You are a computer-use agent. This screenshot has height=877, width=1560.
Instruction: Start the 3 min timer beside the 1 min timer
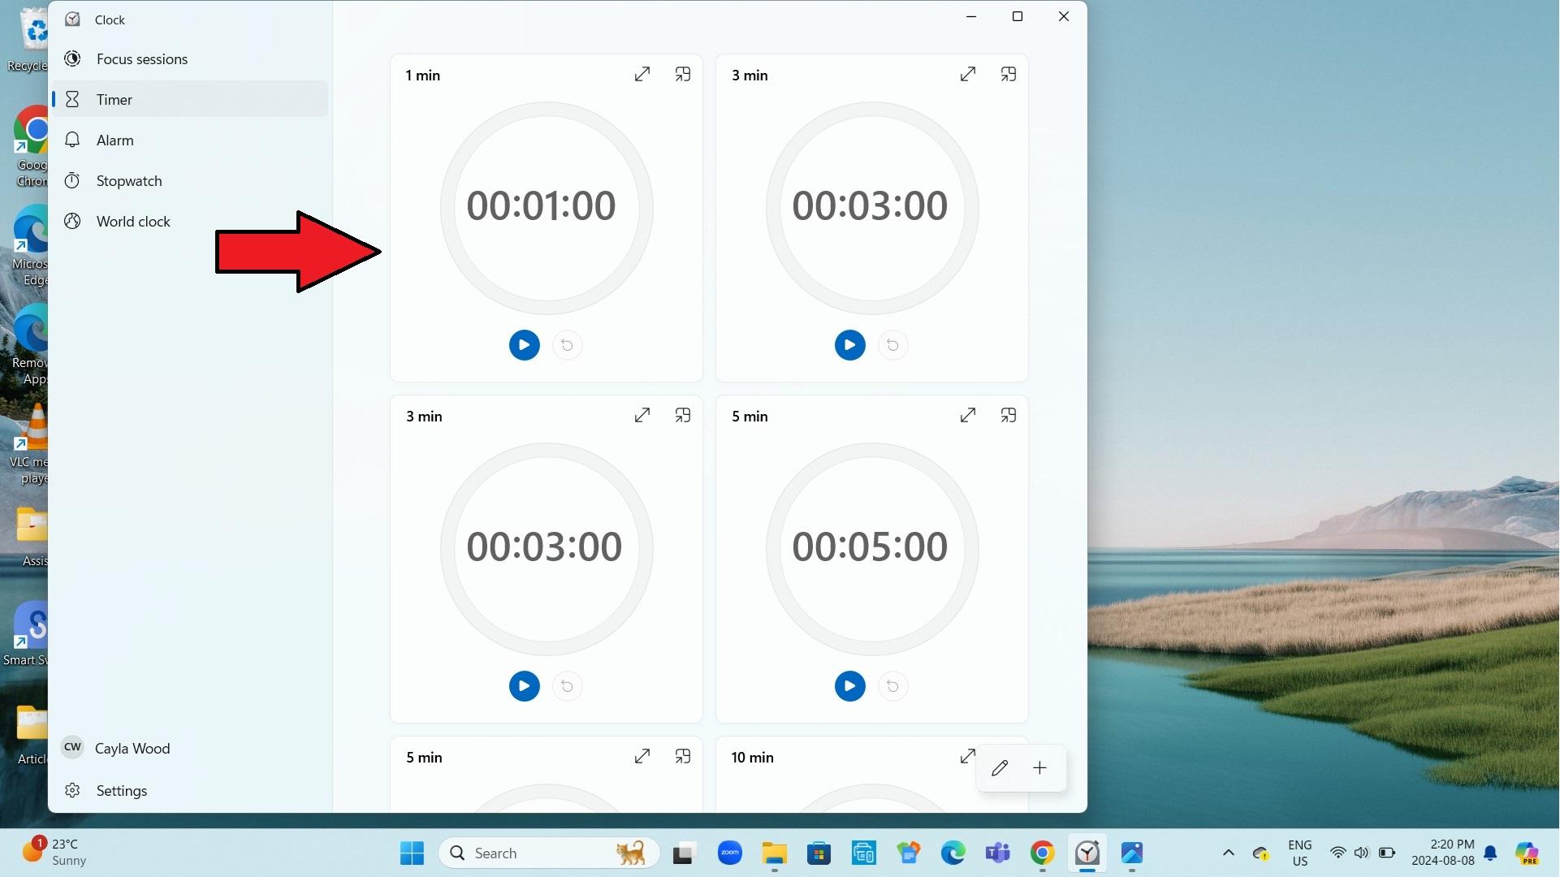(x=849, y=345)
